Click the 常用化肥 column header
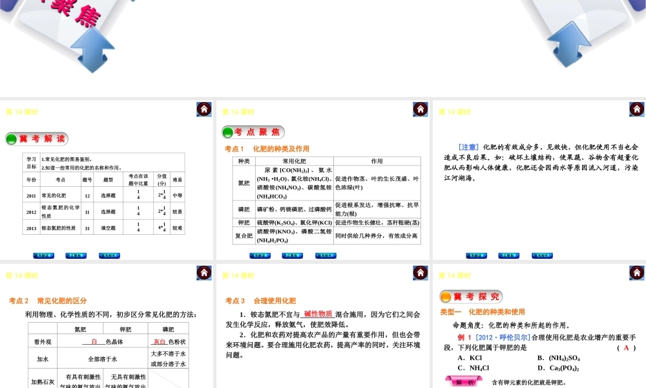646x388 pixels. (294, 161)
